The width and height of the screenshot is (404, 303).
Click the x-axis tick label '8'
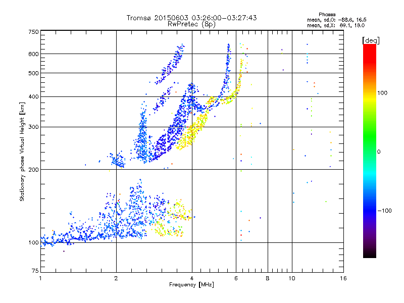tap(268, 278)
